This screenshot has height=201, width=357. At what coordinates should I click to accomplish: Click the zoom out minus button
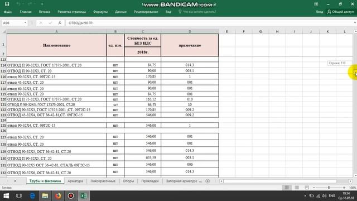click(x=314, y=188)
